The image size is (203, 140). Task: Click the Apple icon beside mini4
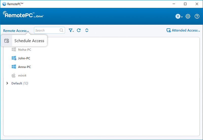pos(14,75)
